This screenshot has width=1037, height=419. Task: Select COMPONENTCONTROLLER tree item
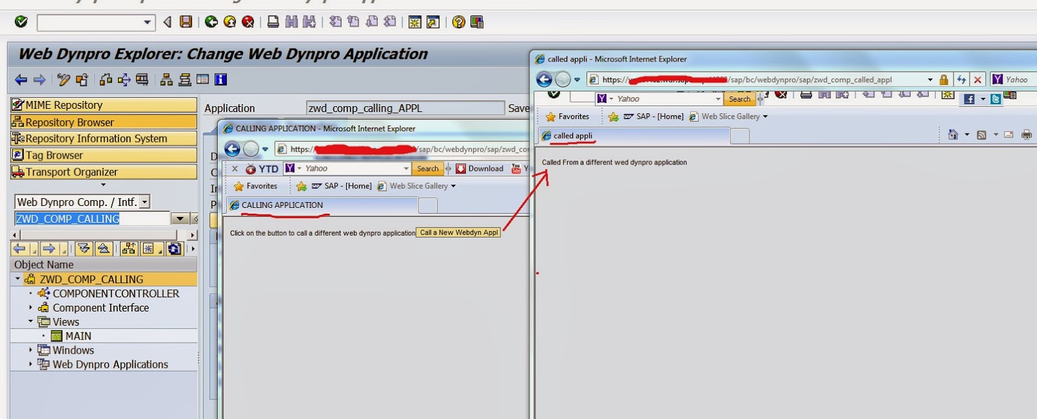click(x=115, y=293)
